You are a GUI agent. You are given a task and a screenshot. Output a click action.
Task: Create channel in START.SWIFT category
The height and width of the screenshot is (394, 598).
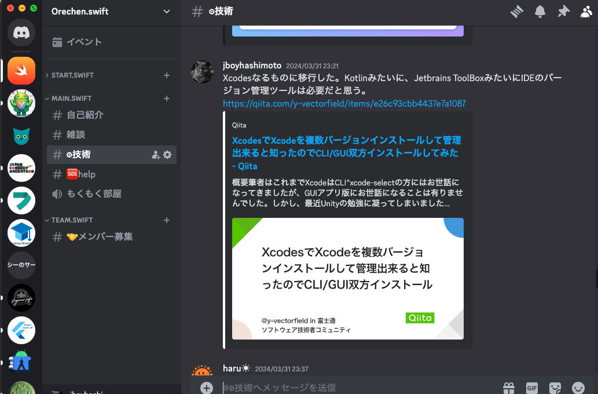coord(167,75)
